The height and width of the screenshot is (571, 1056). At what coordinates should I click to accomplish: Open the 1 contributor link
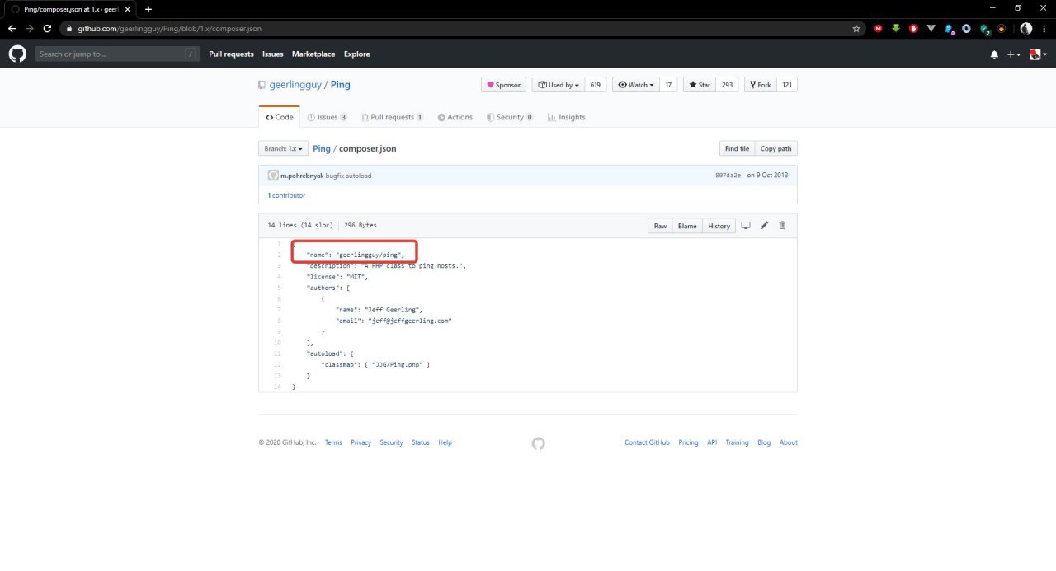[x=286, y=195]
